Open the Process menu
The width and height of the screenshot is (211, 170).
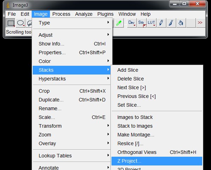(61, 14)
